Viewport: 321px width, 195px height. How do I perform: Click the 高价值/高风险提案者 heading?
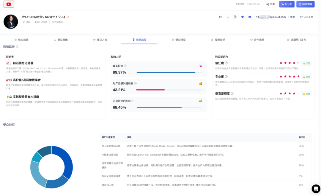point(27,80)
